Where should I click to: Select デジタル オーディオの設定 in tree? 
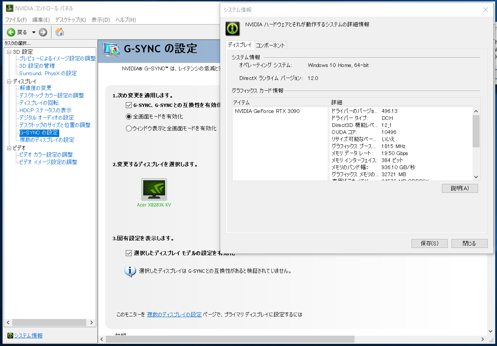click(x=47, y=118)
